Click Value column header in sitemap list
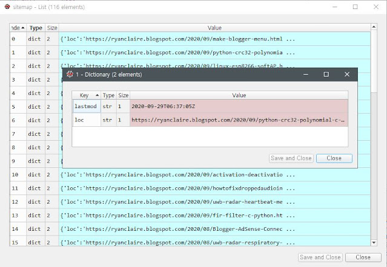387x267 pixels. click(x=214, y=28)
